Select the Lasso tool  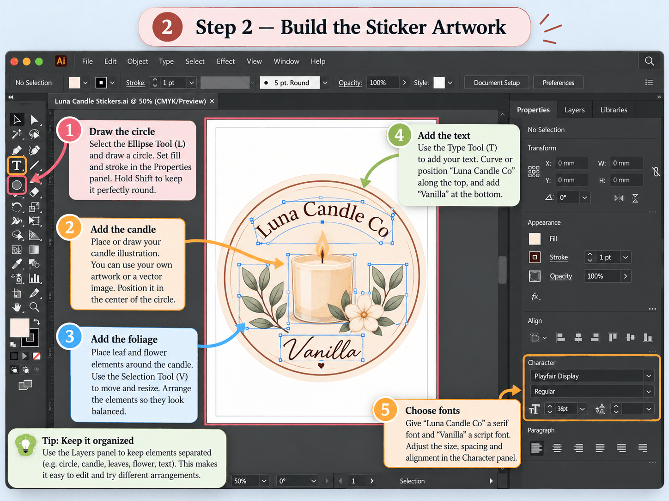(x=34, y=134)
